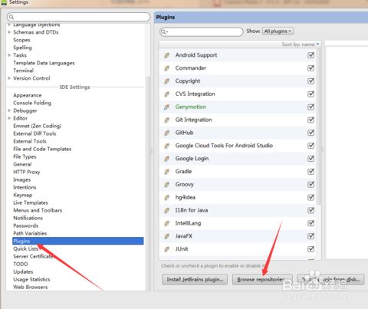Viewport: 368px width, 309px height.
Task: Click the Android Support plugin icon
Action: point(167,55)
